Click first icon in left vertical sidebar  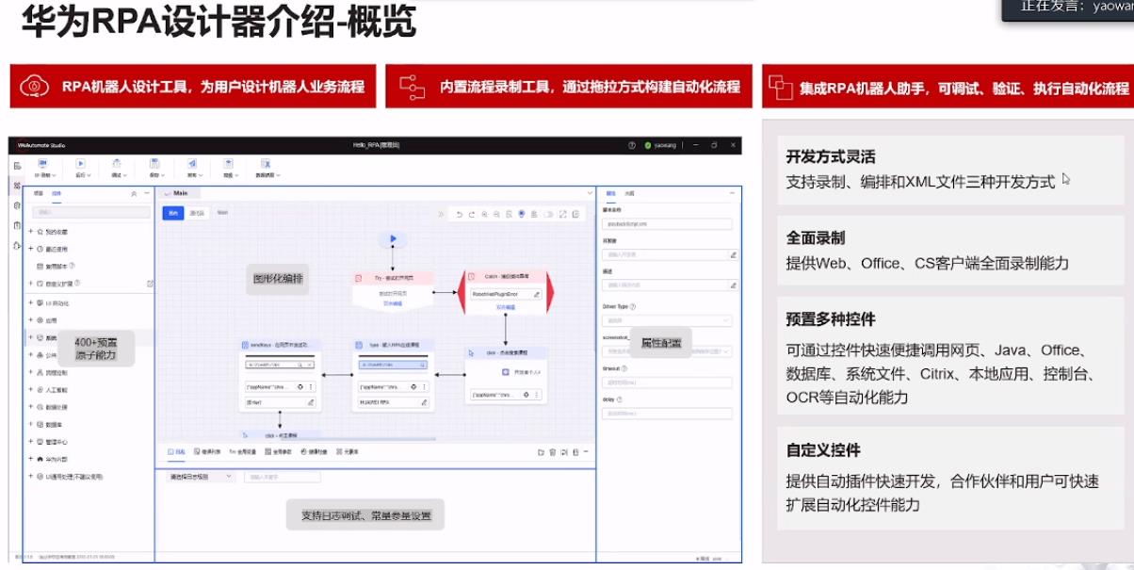pyautogui.click(x=17, y=166)
